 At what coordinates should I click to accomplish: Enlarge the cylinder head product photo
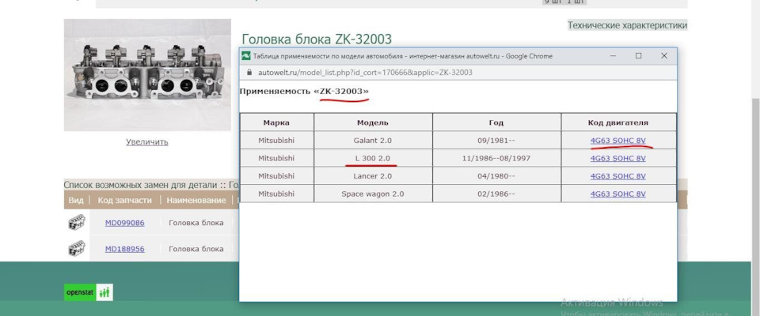[x=147, y=75]
